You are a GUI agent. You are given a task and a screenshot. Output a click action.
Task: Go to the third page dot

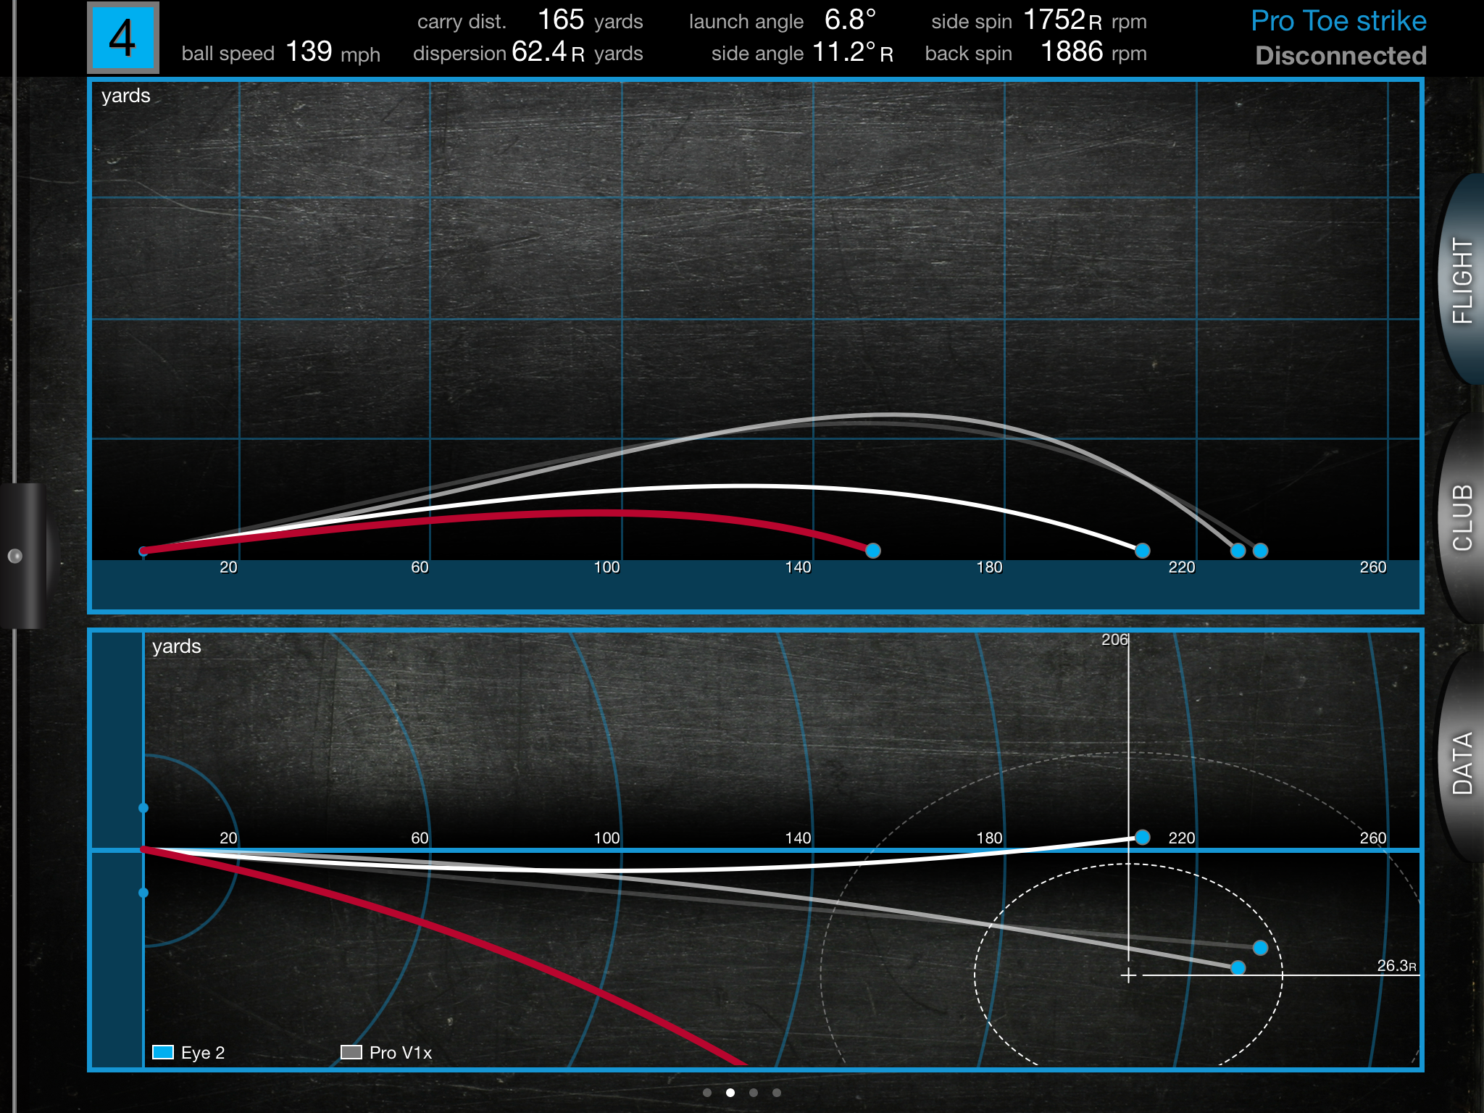click(754, 1093)
